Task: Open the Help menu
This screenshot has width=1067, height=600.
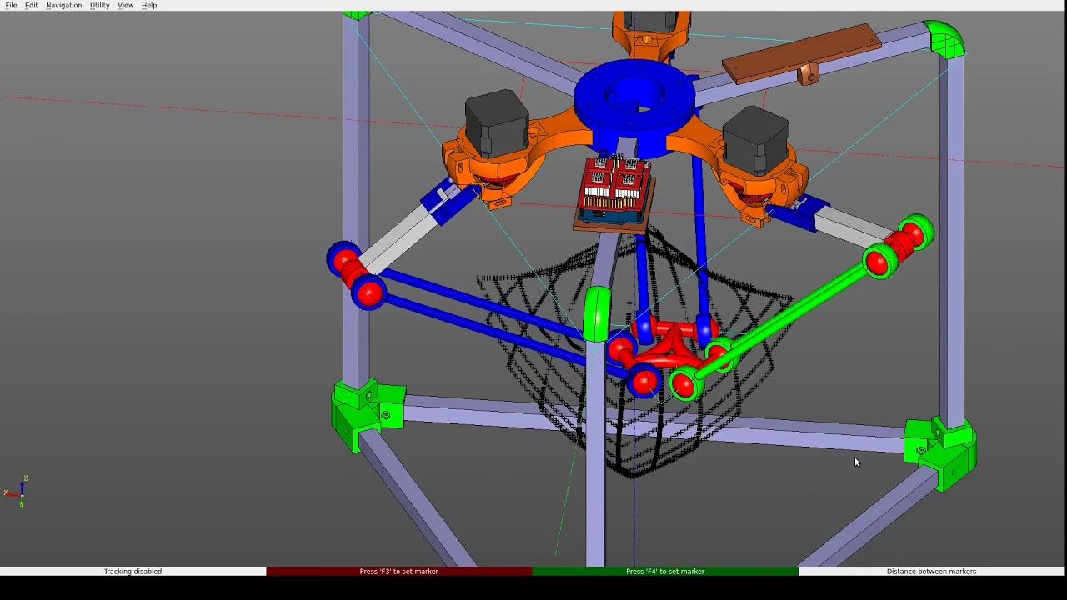Action: pyautogui.click(x=149, y=5)
